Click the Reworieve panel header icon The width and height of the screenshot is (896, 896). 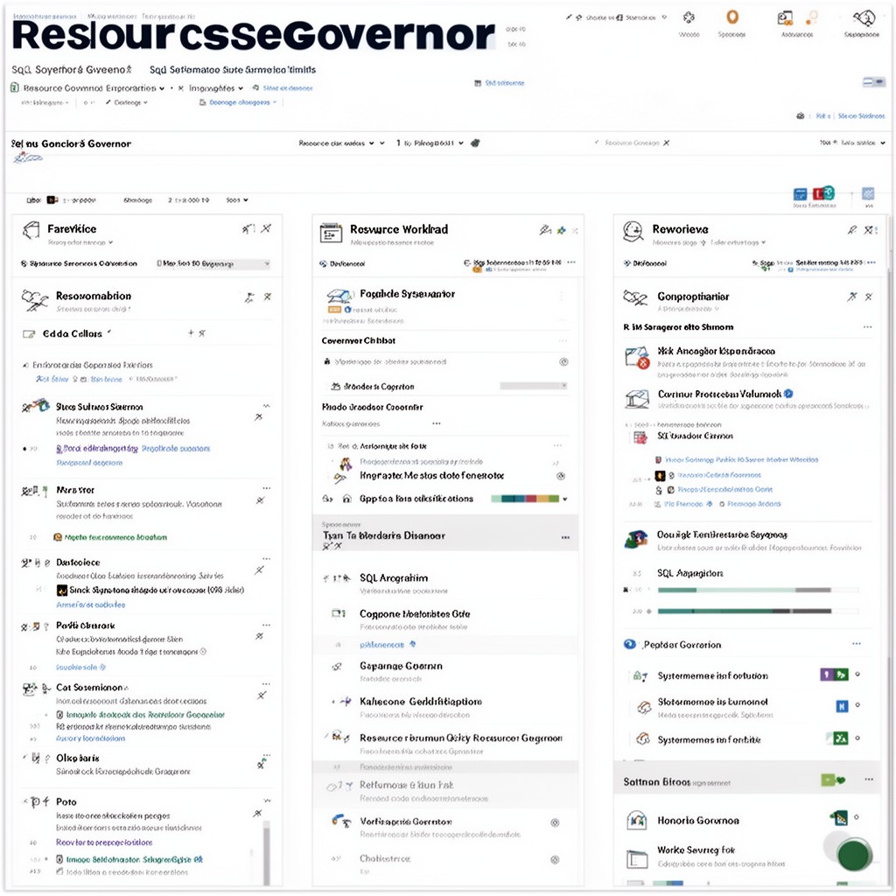click(x=633, y=231)
